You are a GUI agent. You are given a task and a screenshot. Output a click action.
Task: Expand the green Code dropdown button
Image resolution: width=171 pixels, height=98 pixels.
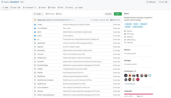click(118, 14)
